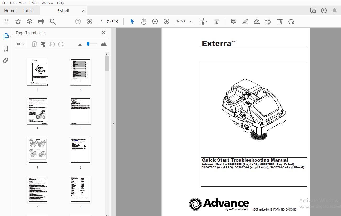This screenshot has width=341, height=216.
Task: Open the notifications bell
Action: tap(335, 11)
